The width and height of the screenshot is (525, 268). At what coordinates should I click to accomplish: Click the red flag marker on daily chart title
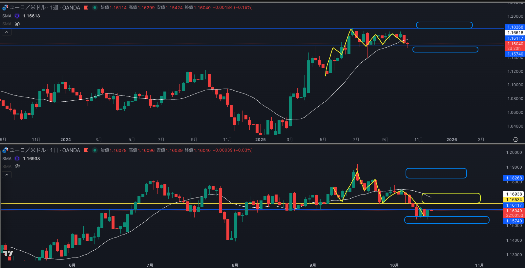86,150
